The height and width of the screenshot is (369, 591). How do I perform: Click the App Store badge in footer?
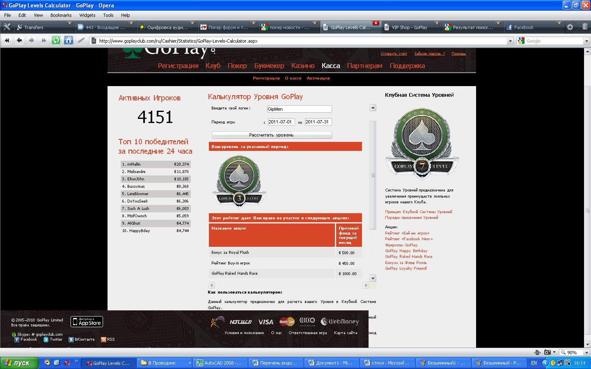point(87,321)
